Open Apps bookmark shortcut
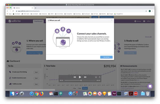Viewport: 160px width, 104px height. pos(9,14)
